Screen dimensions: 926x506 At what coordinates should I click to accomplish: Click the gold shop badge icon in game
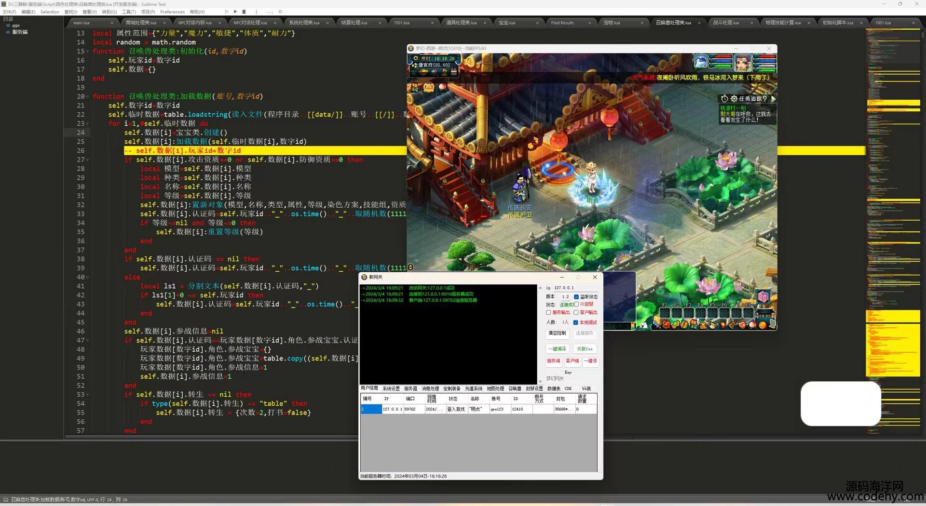coord(429,88)
